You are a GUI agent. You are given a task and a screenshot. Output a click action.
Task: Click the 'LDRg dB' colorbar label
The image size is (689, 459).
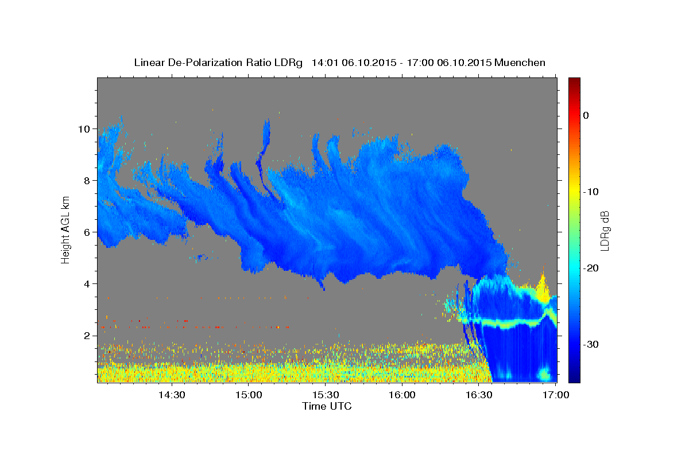tap(605, 230)
